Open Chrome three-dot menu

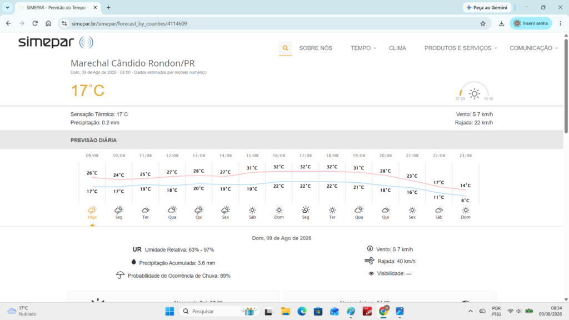pos(560,23)
